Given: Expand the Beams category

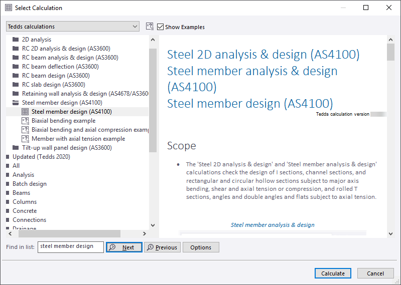Looking at the screenshot, I should [x=8, y=193].
